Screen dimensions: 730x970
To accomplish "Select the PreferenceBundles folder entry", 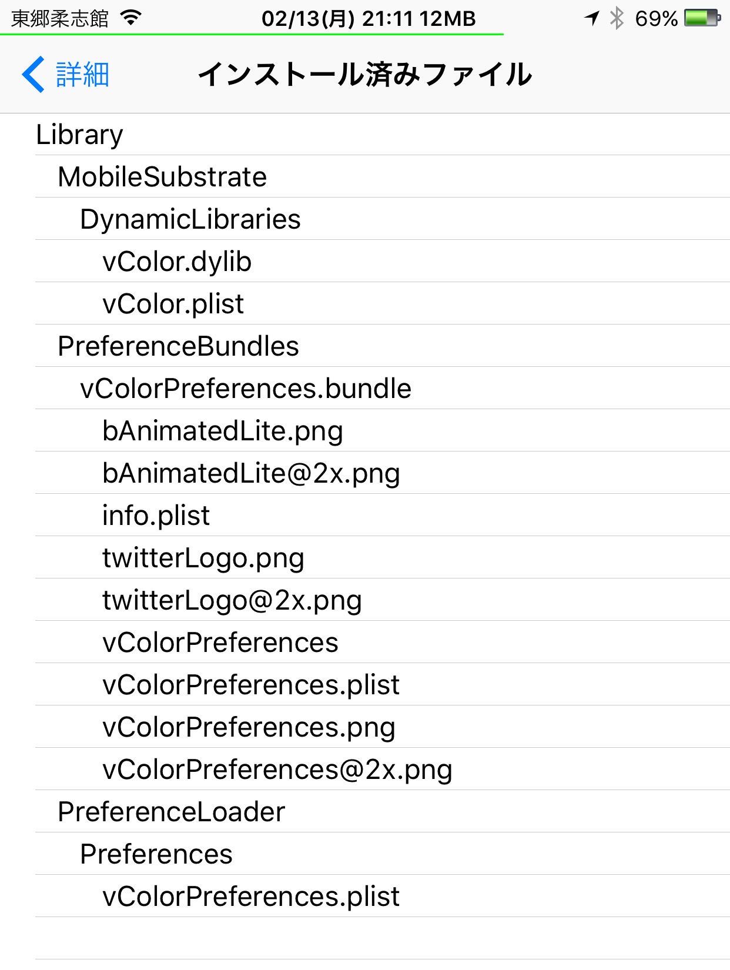I will pos(383,346).
